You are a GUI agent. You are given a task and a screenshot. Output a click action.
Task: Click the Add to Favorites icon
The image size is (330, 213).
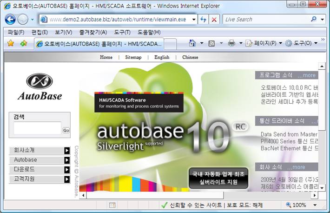tap(23, 43)
